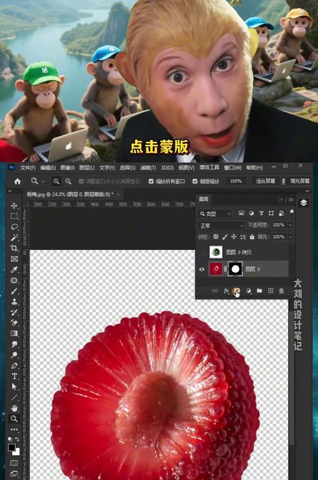
Task: Select the Line tool
Action: 14,397
